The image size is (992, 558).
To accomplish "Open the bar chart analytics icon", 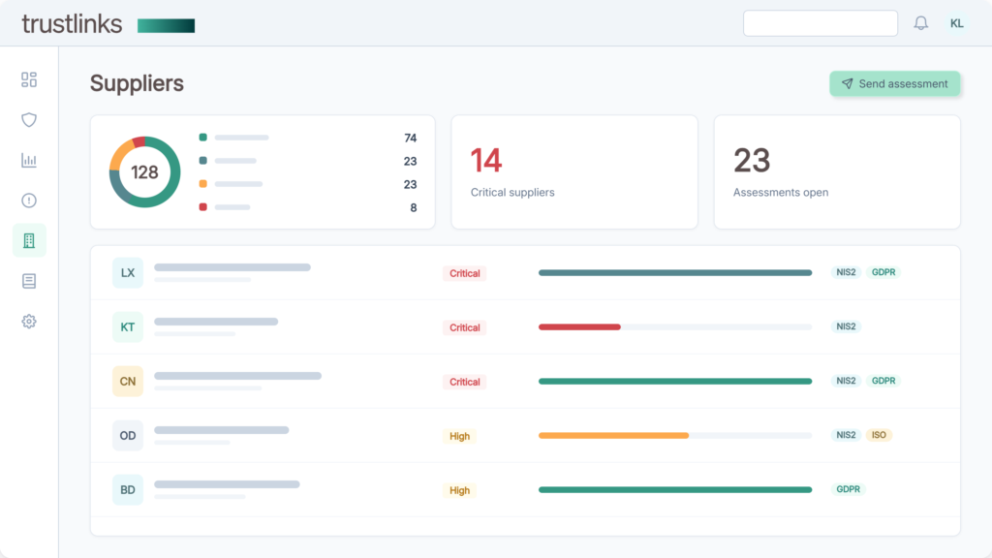I will [x=29, y=160].
